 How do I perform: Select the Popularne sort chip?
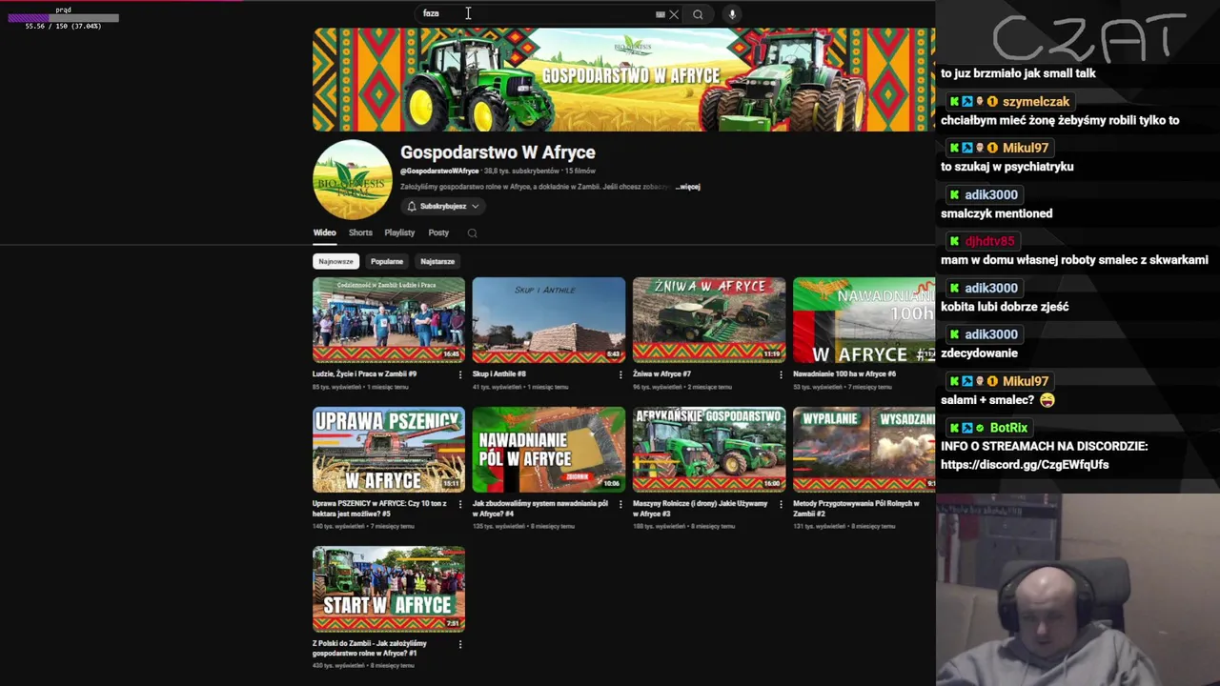[x=387, y=261]
